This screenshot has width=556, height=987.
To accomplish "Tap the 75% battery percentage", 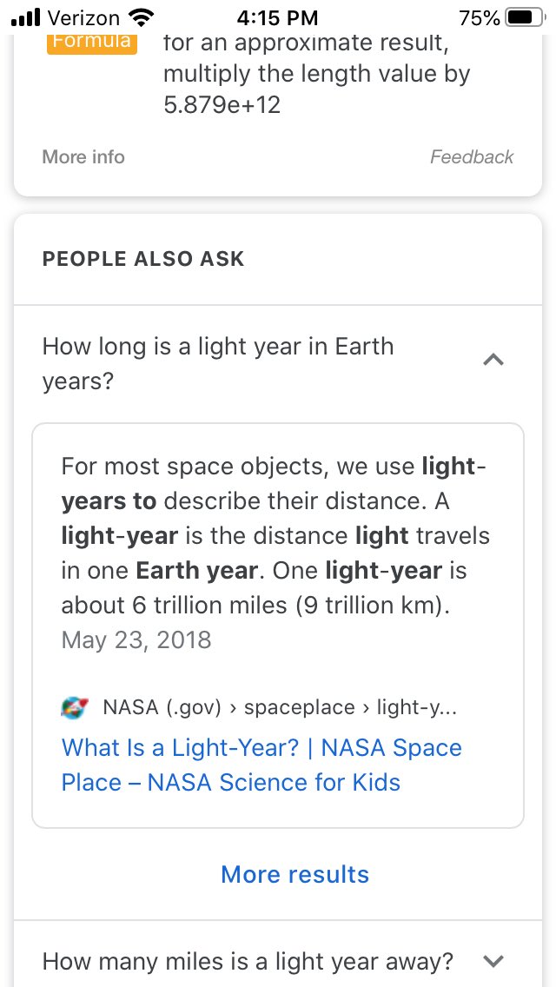I will [x=480, y=17].
